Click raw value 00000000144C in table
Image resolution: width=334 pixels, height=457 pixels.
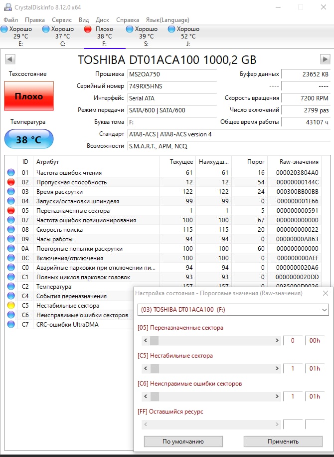pyautogui.click(x=297, y=182)
